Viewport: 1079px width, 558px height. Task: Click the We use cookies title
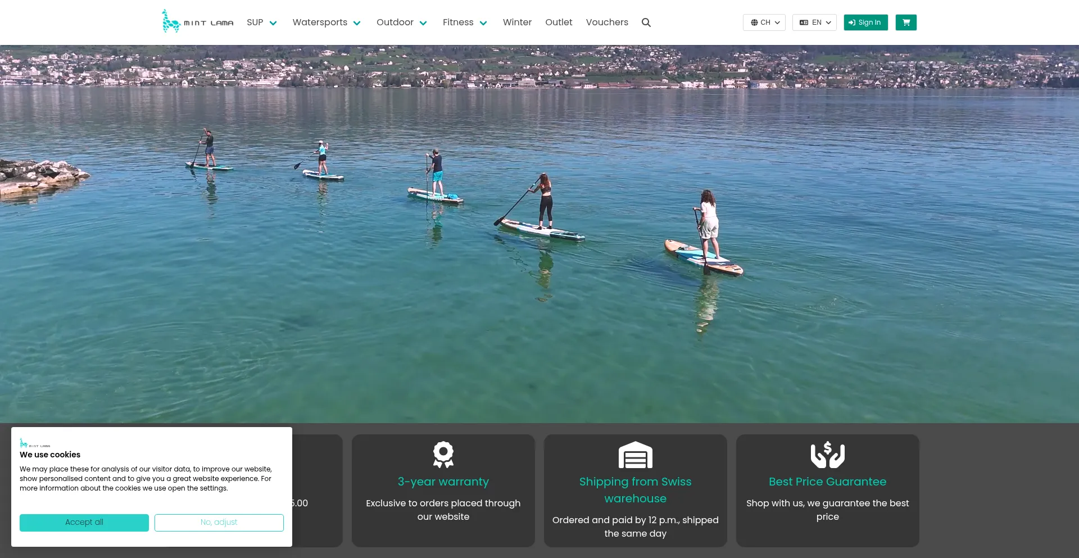pos(50,455)
